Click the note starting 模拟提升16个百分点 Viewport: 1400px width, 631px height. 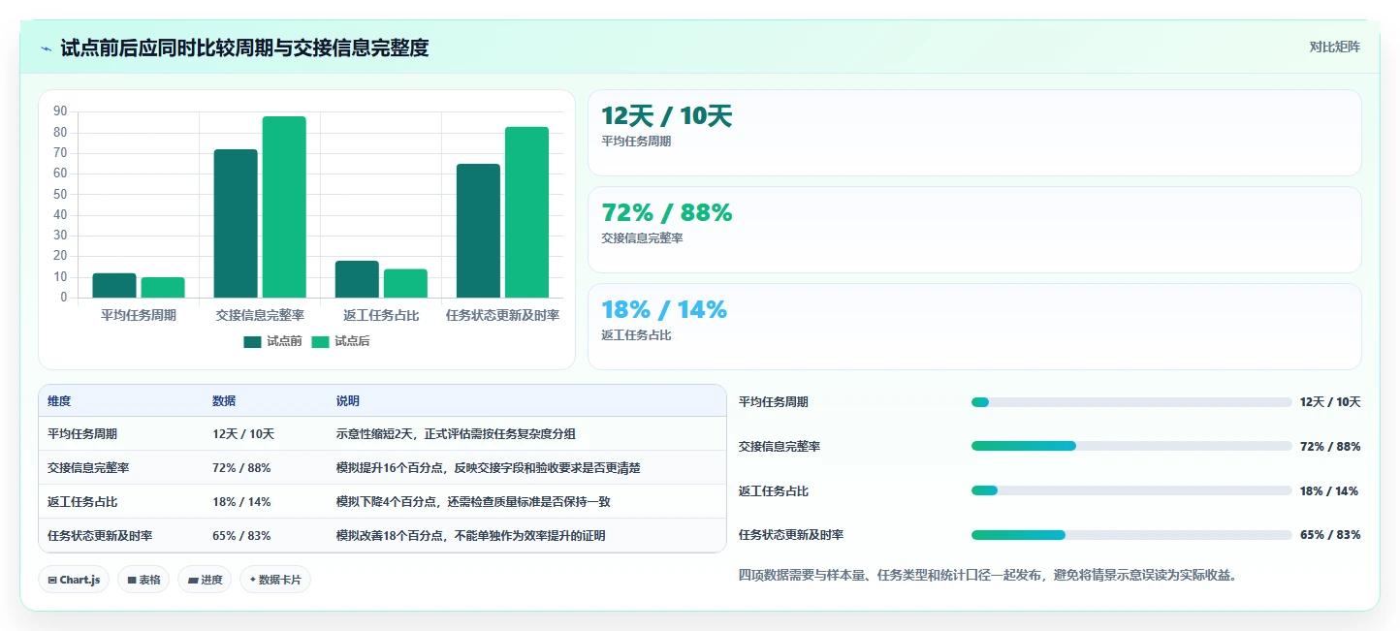click(489, 468)
